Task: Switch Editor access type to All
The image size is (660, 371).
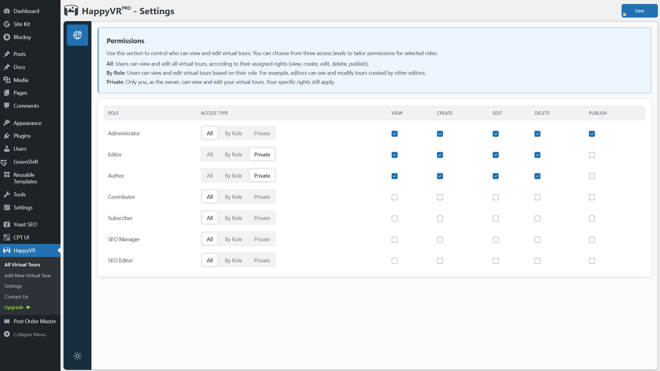Action: tap(209, 155)
